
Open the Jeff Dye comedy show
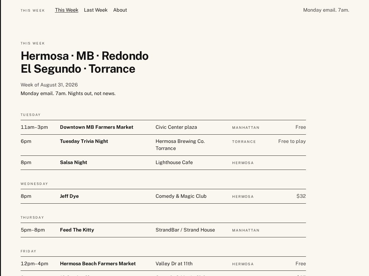pos(69,196)
